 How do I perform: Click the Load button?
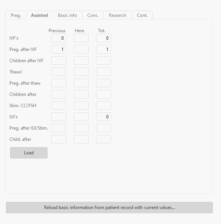[x=29, y=153]
